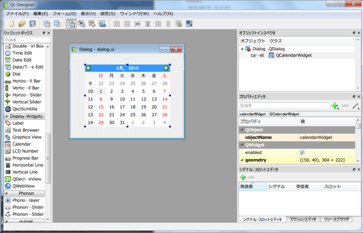Bring selected widget to front
This screenshot has width=363, height=233.
coord(57,24)
